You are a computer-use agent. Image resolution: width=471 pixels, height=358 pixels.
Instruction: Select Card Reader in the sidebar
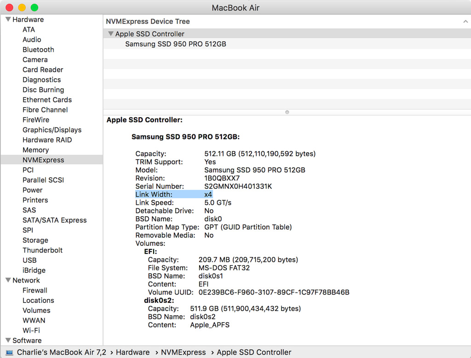click(43, 69)
